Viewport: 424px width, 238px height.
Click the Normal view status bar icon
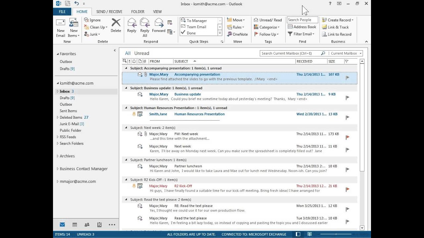point(298,234)
